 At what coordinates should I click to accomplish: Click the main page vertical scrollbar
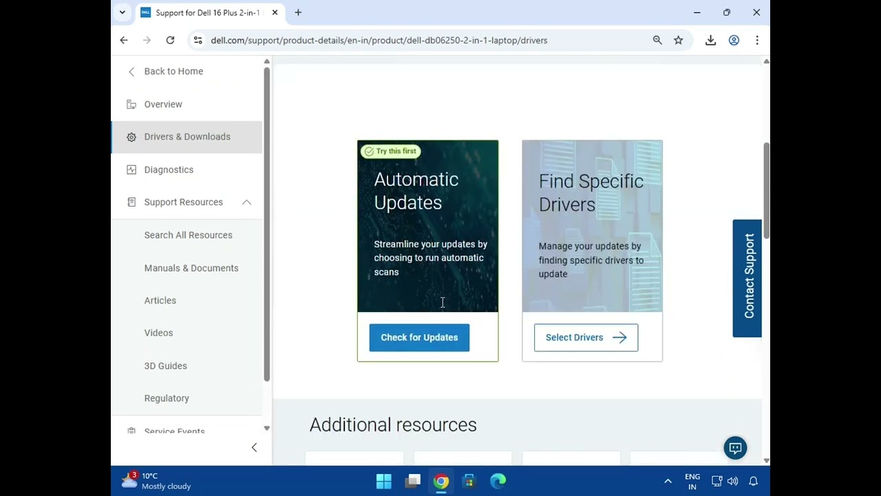click(x=766, y=190)
